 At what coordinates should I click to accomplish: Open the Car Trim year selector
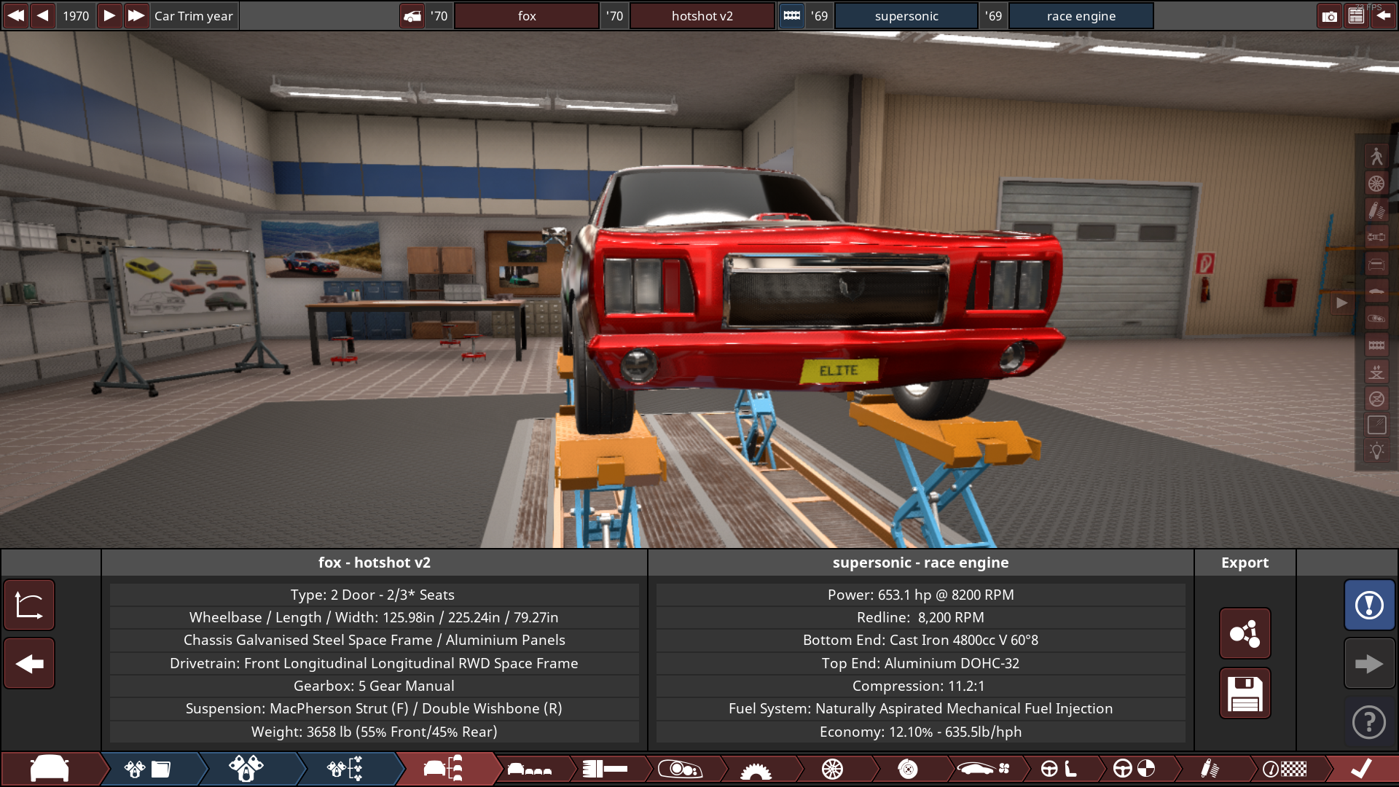(194, 15)
